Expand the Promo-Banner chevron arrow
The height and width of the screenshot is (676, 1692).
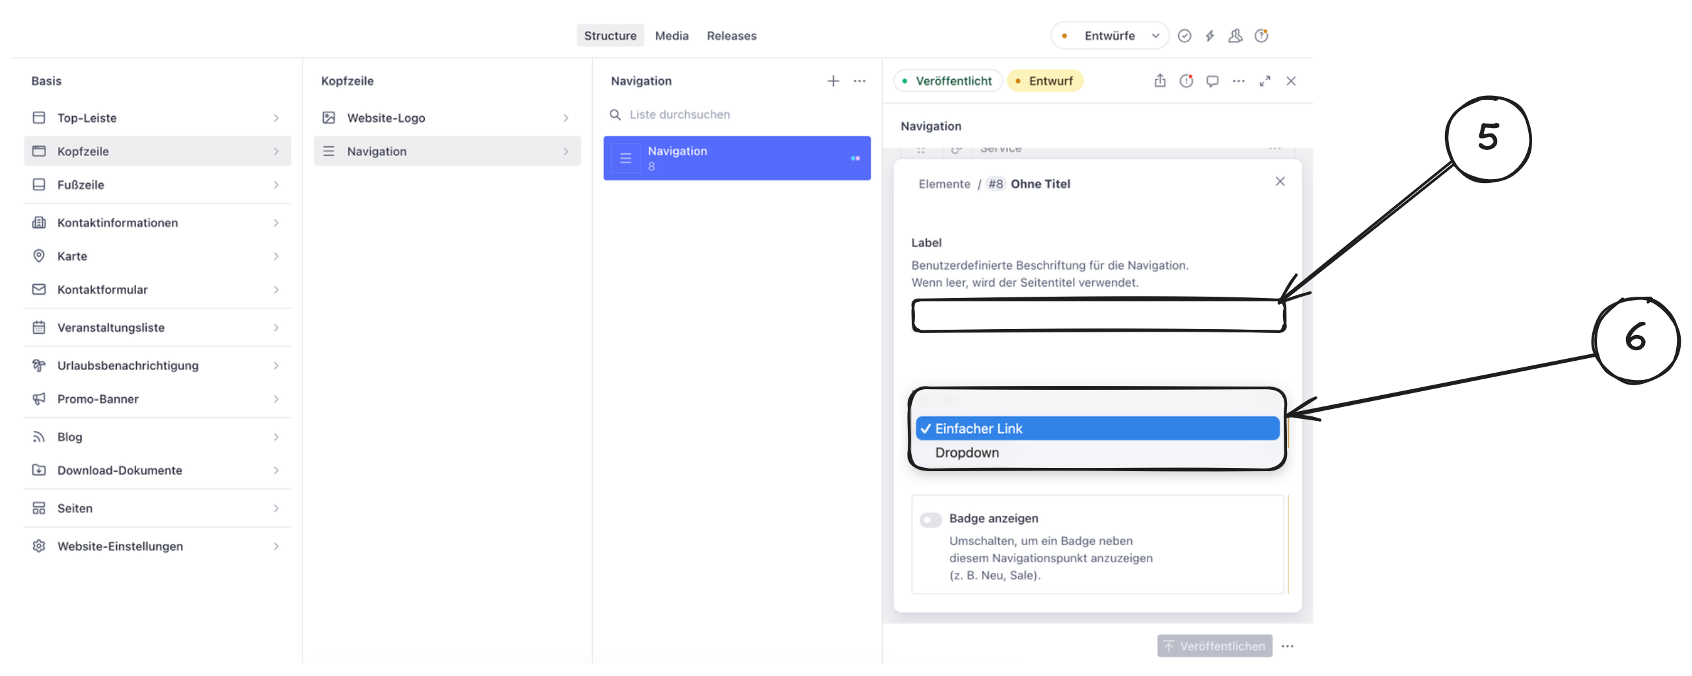pos(276,399)
